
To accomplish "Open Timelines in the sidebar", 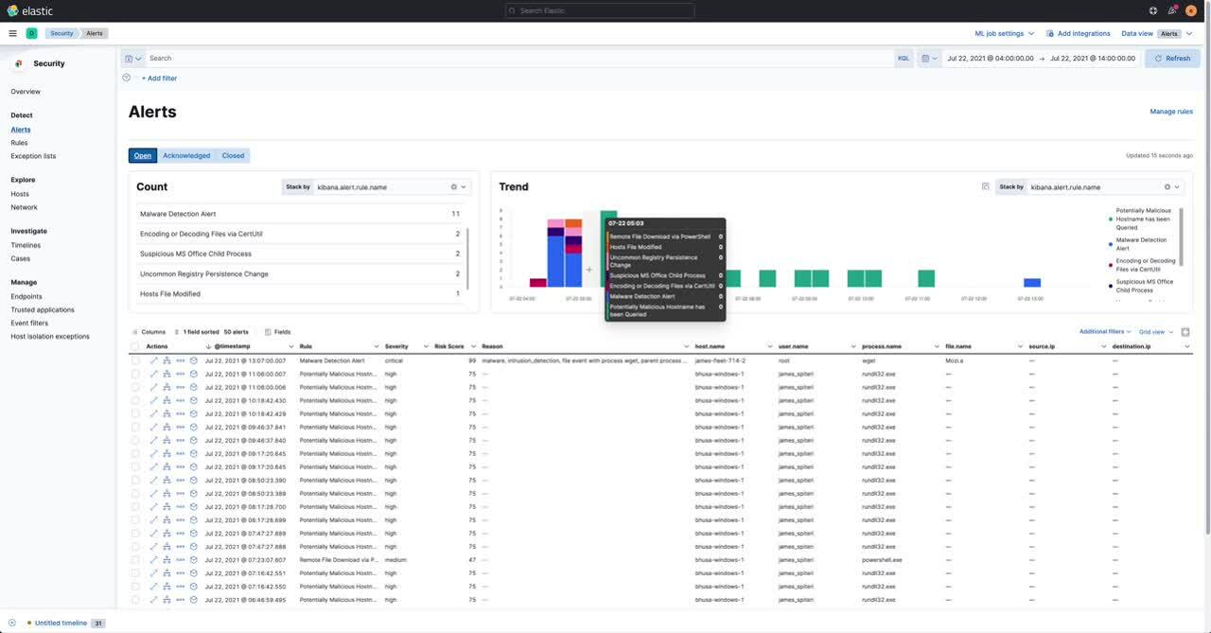I will tap(26, 245).
